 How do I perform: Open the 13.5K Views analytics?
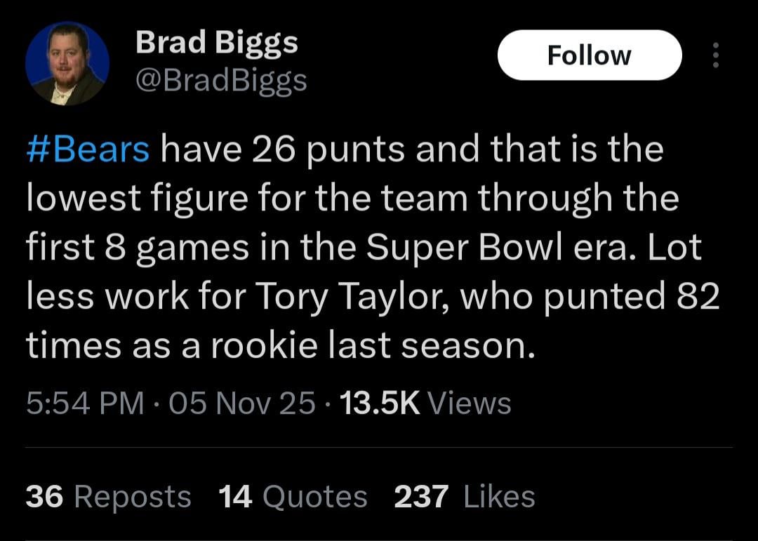[425, 403]
